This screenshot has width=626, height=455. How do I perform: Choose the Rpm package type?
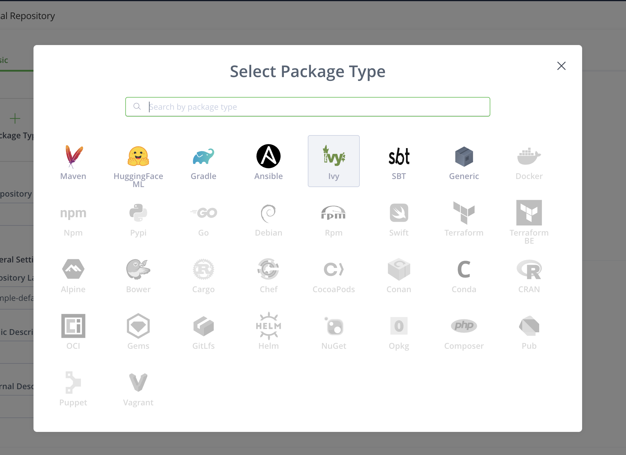coord(334,218)
